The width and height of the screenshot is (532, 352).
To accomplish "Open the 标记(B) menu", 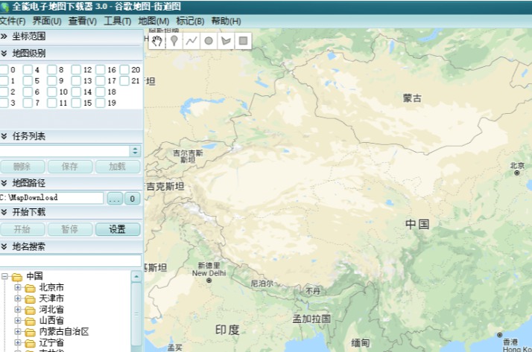I will [x=190, y=21].
